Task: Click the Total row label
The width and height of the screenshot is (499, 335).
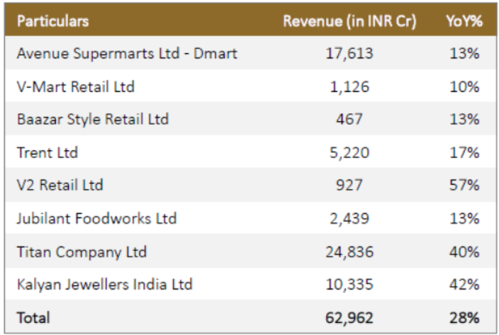Action: tap(34, 317)
